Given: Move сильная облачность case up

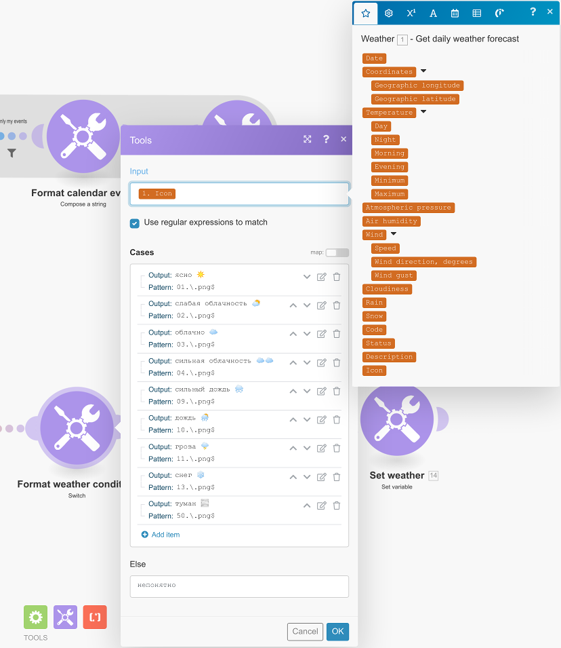Looking at the screenshot, I should pyautogui.click(x=293, y=363).
